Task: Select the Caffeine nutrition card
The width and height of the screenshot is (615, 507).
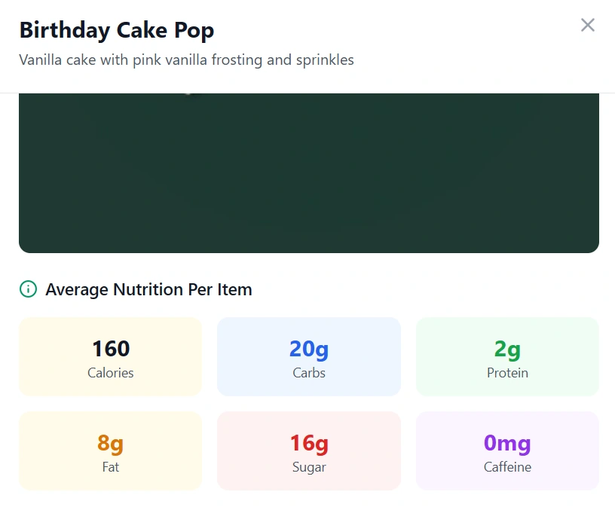Action: click(x=506, y=450)
